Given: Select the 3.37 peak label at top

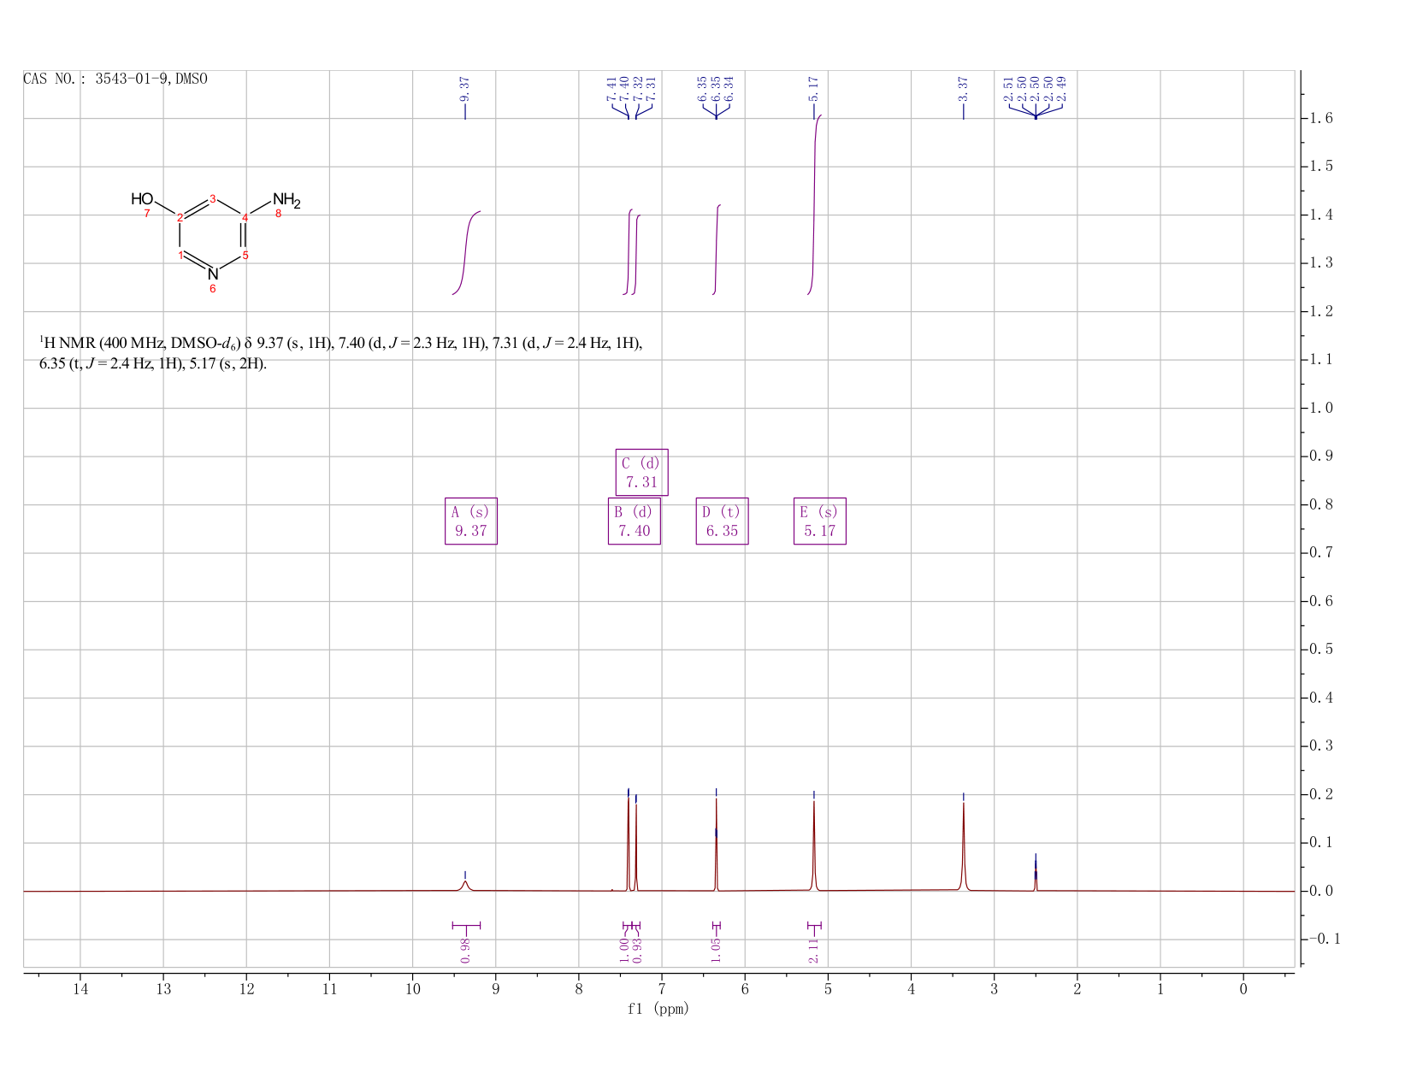Looking at the screenshot, I should tap(963, 89).
